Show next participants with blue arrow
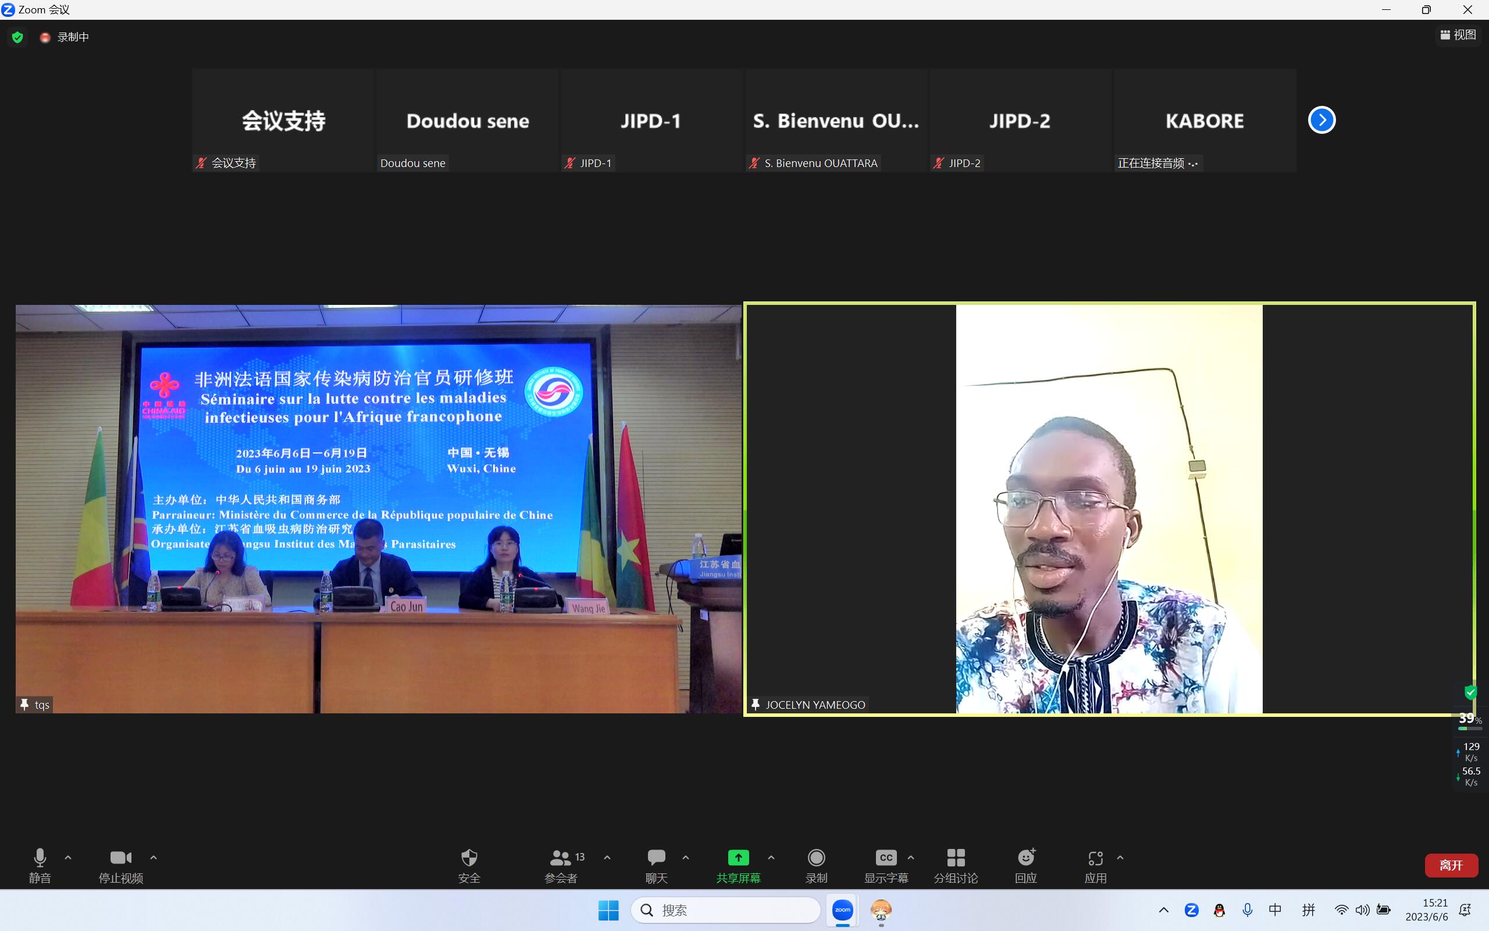 point(1321,120)
